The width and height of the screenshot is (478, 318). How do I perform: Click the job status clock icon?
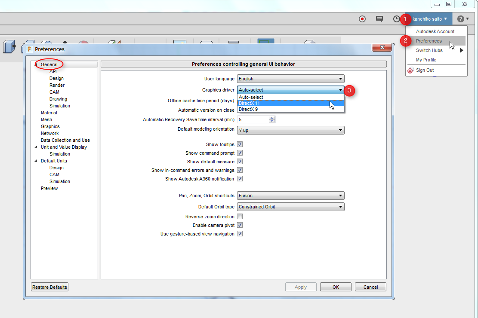(x=396, y=19)
